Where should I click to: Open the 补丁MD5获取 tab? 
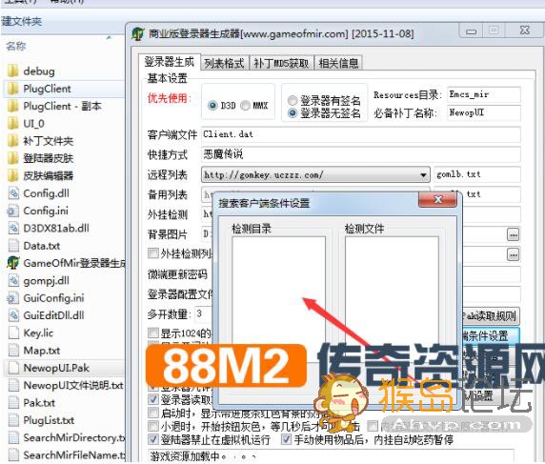tap(281, 63)
